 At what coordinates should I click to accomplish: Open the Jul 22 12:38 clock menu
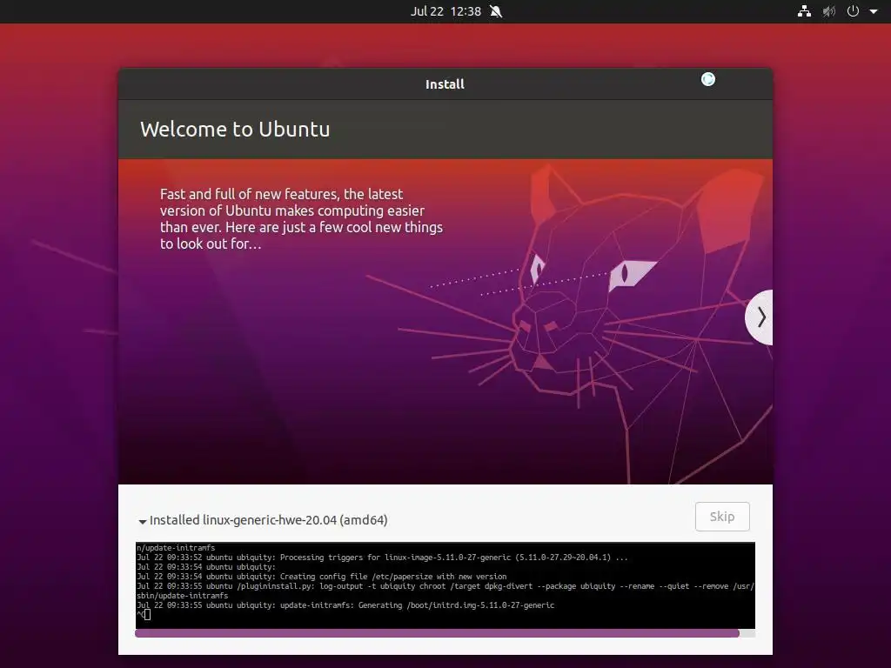point(446,11)
